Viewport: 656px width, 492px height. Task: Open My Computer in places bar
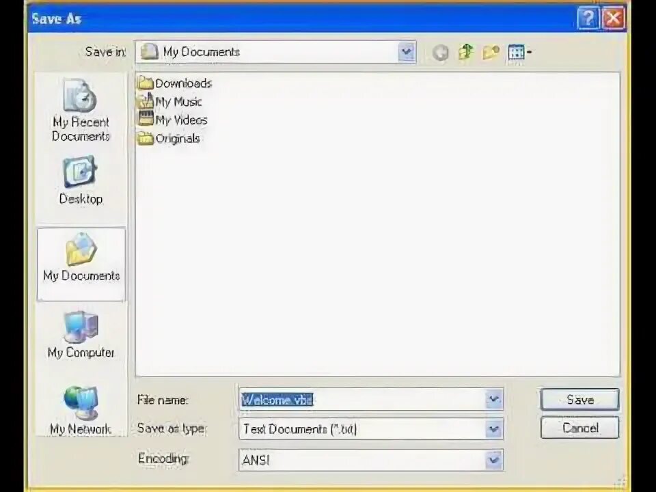81,335
